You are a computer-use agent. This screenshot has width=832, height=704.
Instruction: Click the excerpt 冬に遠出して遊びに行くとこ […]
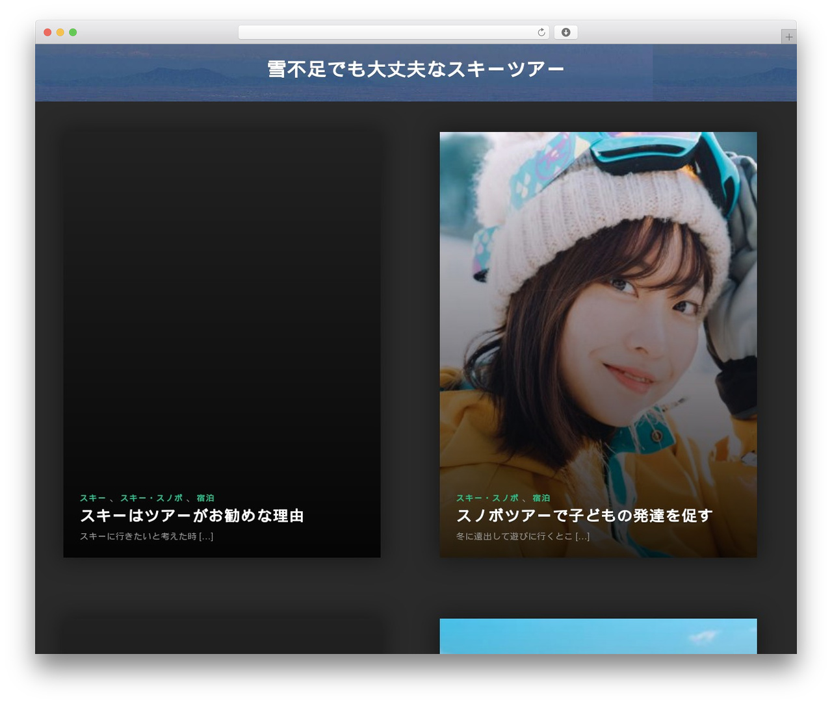click(x=523, y=536)
